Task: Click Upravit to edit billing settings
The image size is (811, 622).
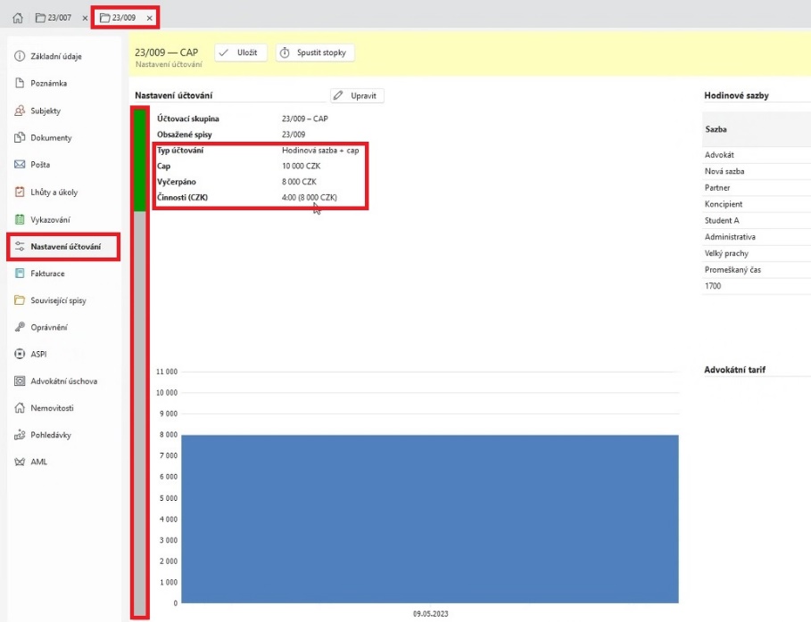Action: click(357, 95)
